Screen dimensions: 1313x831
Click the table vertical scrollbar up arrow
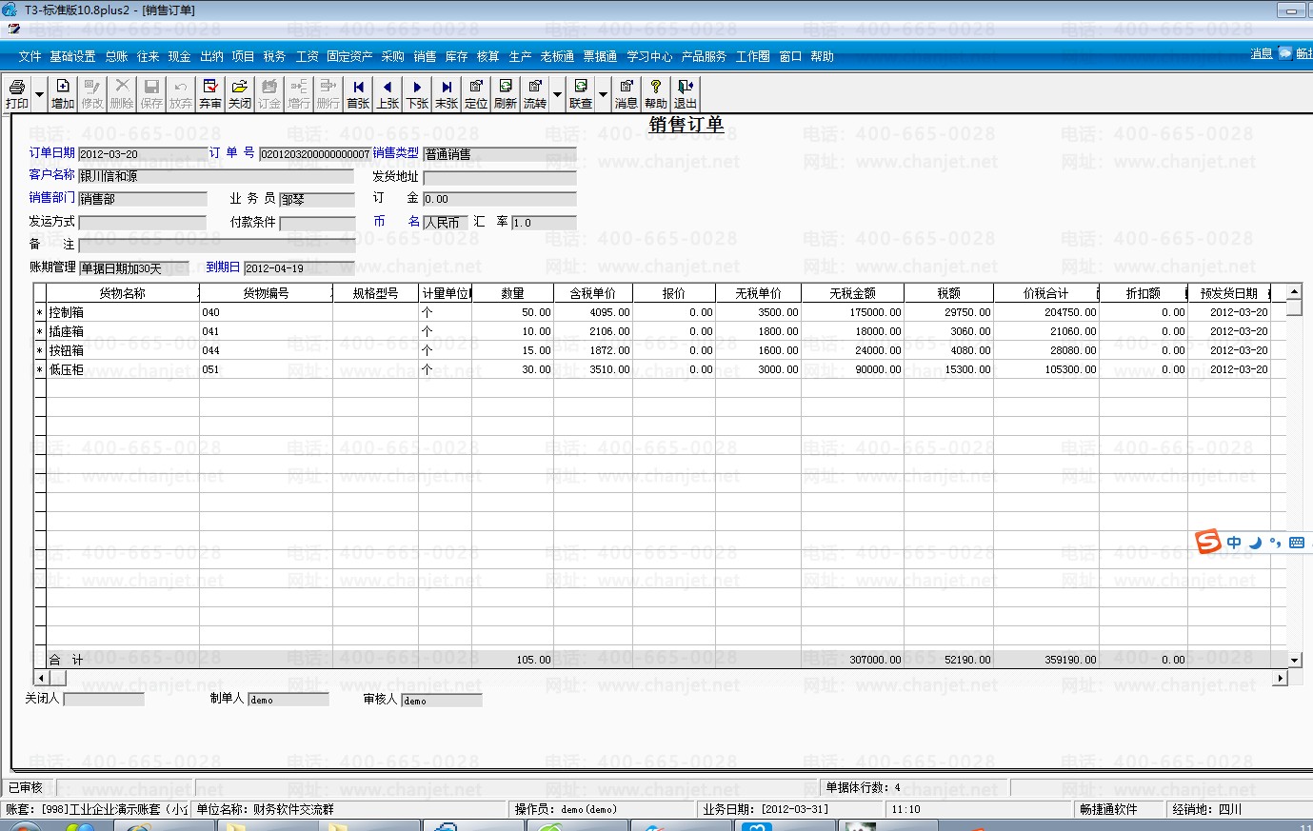click(x=1294, y=291)
